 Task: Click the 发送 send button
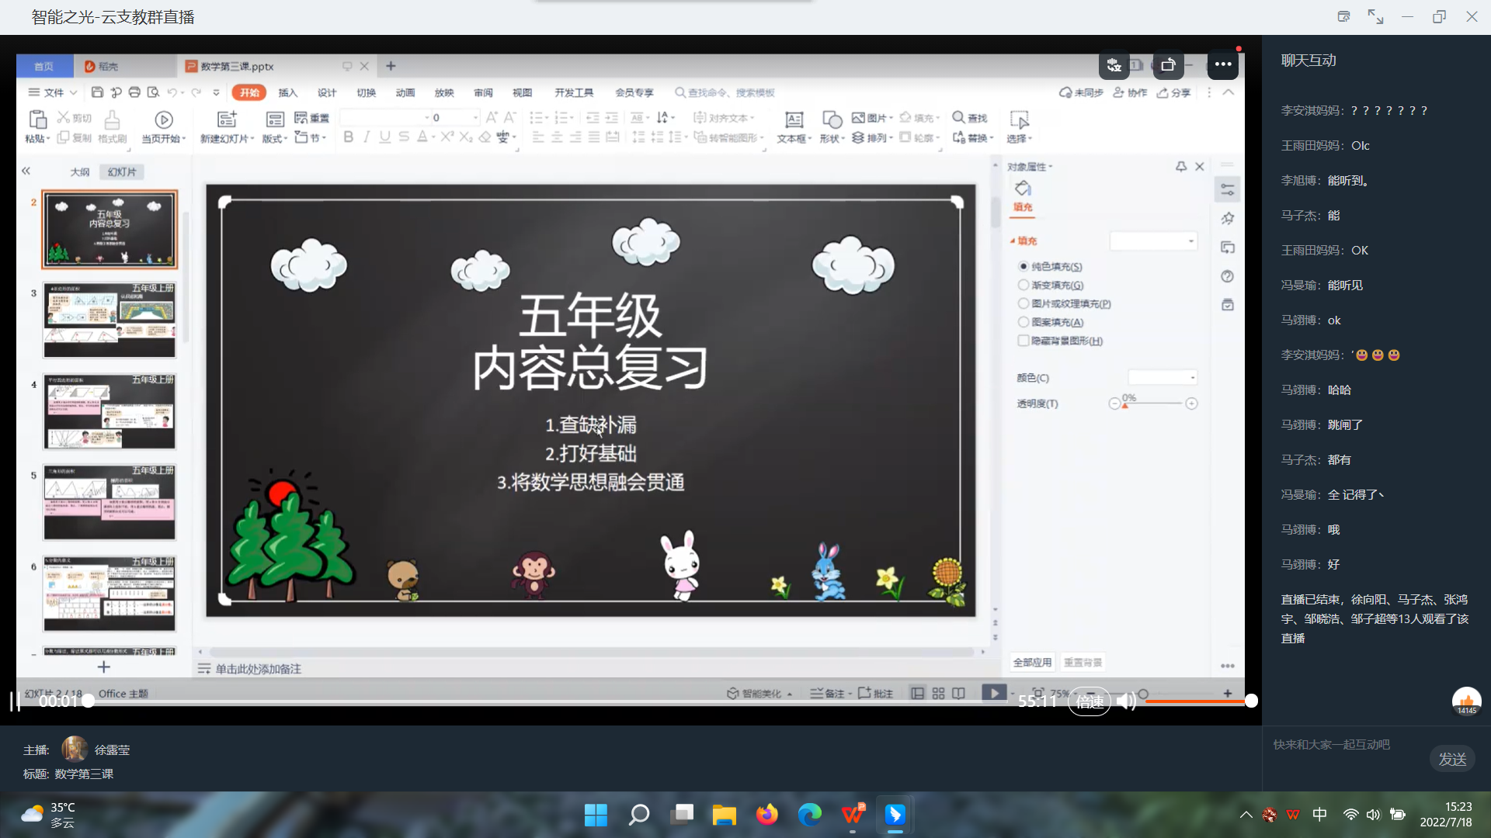pos(1452,759)
